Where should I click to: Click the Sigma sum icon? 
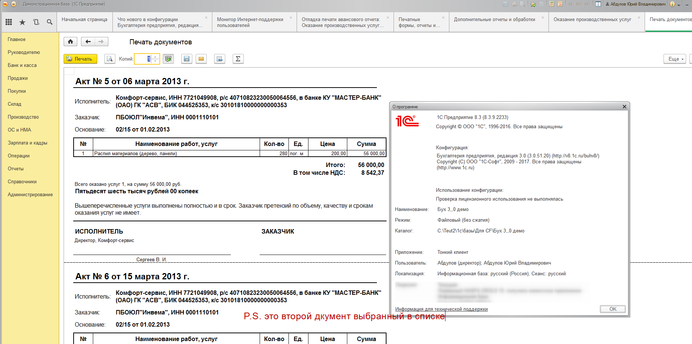(238, 59)
